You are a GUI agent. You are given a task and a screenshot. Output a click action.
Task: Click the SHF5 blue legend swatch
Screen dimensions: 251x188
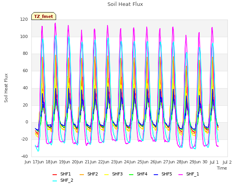(156, 175)
